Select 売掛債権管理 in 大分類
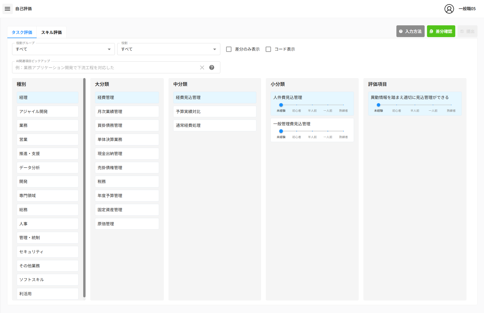Screen dimensions: 484x313 point(127,168)
